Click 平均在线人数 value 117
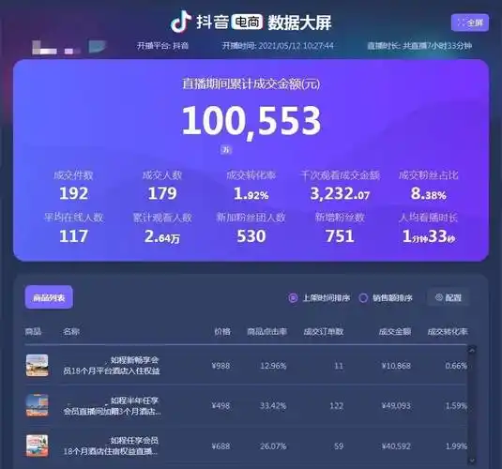The width and height of the screenshot is (502, 469). 73,236
